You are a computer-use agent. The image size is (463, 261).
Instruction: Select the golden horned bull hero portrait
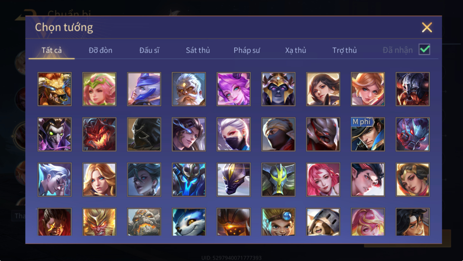pos(54,89)
